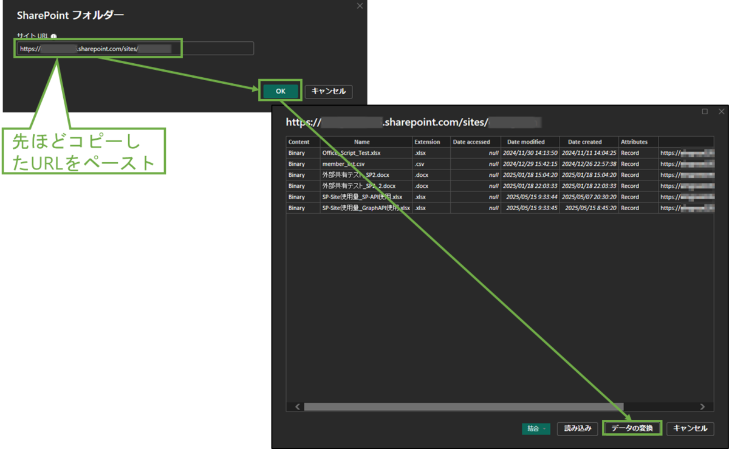Click the データの変換 button

632,428
